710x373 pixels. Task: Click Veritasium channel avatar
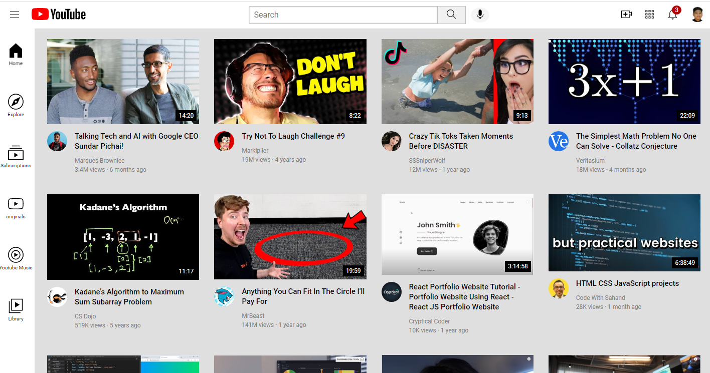(x=559, y=141)
